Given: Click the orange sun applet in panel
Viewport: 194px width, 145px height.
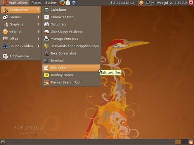Looking at the screenshot, I should (141, 3).
